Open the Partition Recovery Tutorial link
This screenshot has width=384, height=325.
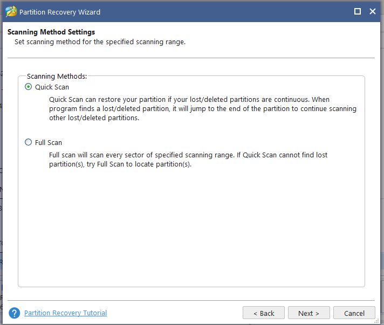pyautogui.click(x=65, y=313)
